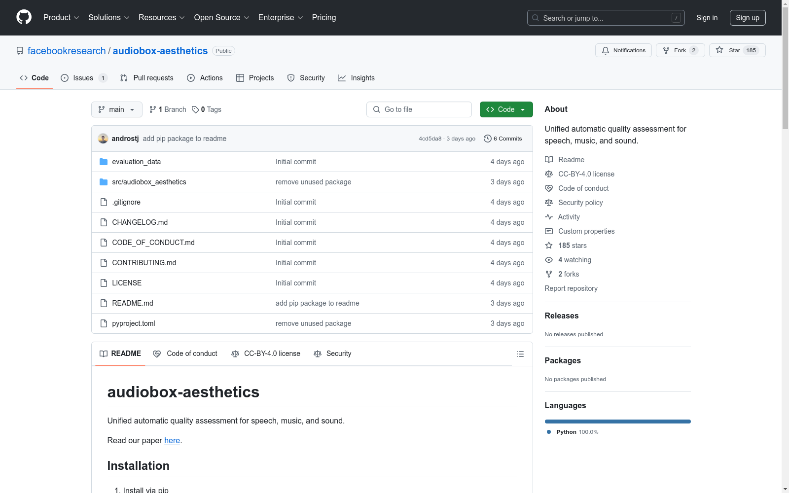Image resolution: width=789 pixels, height=493 pixels.
Task: Click the src/audiobox_aesthetics folder icon
Action: [104, 182]
